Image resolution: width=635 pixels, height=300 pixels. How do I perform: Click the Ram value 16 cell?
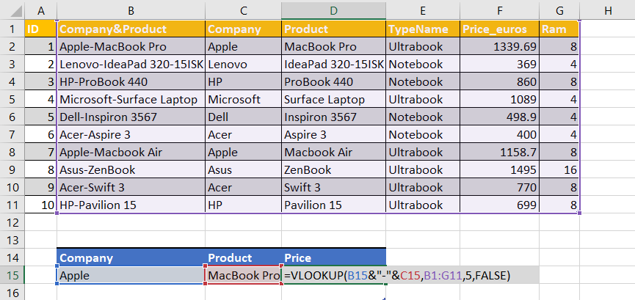559,169
